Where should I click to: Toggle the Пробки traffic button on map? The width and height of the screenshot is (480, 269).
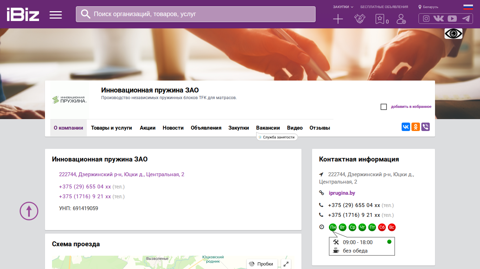click(x=262, y=264)
